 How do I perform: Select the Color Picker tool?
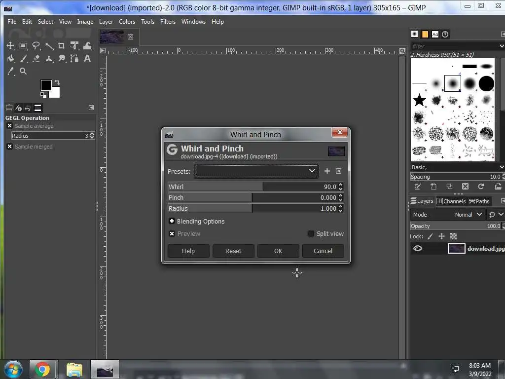tap(10, 71)
